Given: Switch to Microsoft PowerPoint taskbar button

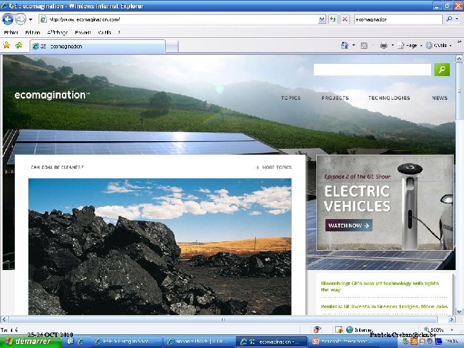Looking at the screenshot, I should 345,342.
